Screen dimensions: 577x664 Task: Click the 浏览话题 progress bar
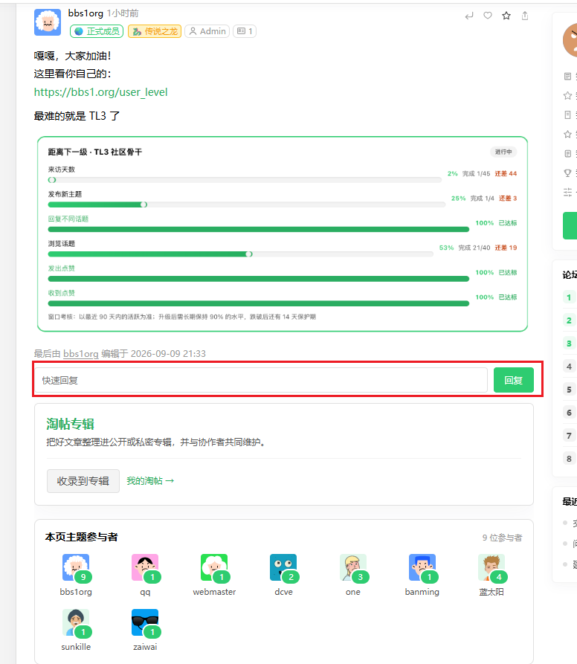pos(241,254)
